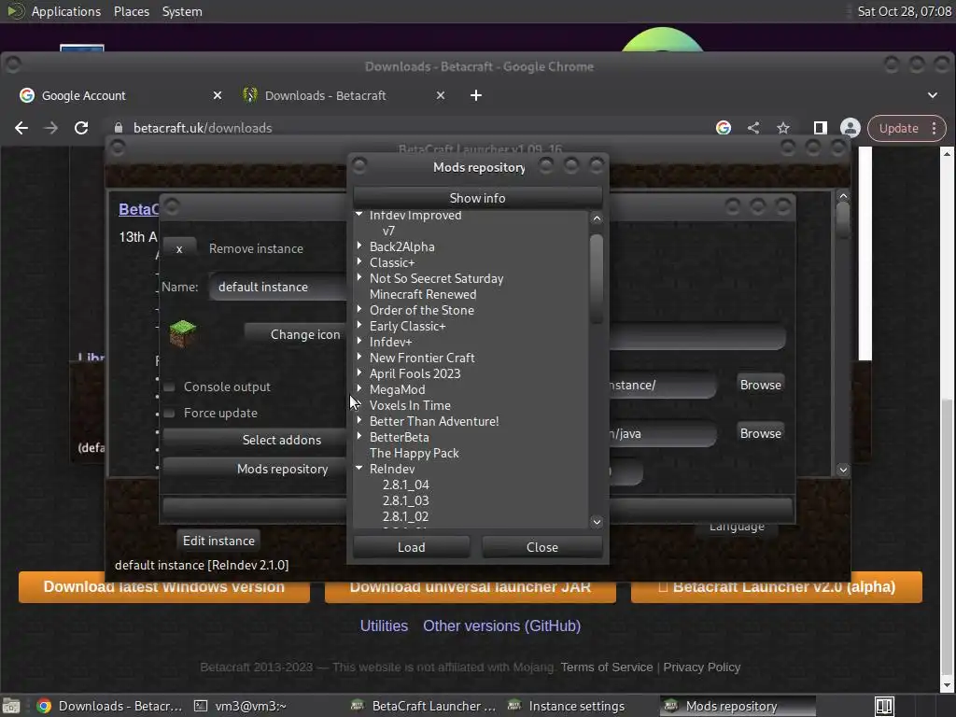The height and width of the screenshot is (717, 956).
Task: Click the mods list scrollbar down arrow
Action: tap(597, 522)
